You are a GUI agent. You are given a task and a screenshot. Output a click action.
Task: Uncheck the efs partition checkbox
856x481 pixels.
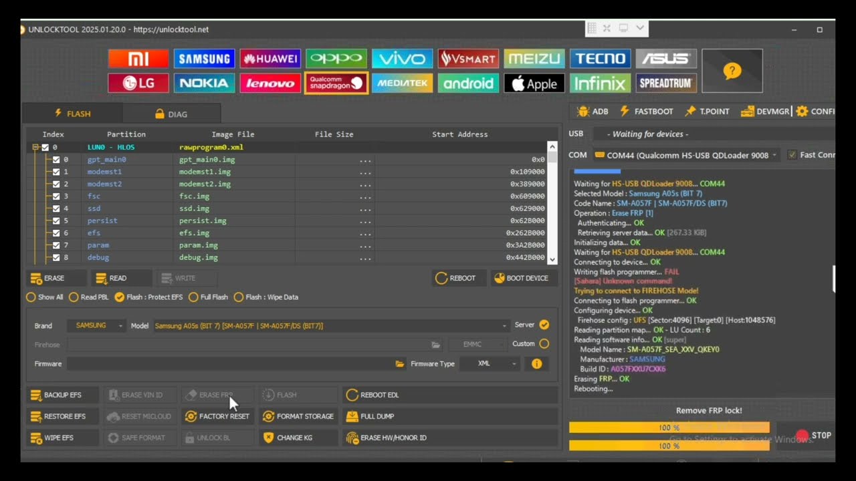(x=56, y=233)
